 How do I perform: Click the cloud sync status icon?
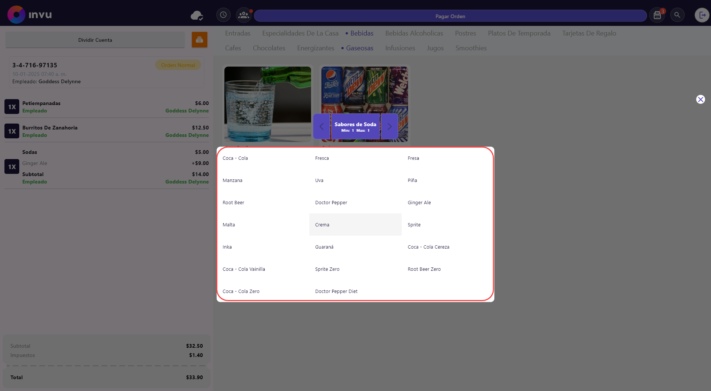click(x=197, y=16)
